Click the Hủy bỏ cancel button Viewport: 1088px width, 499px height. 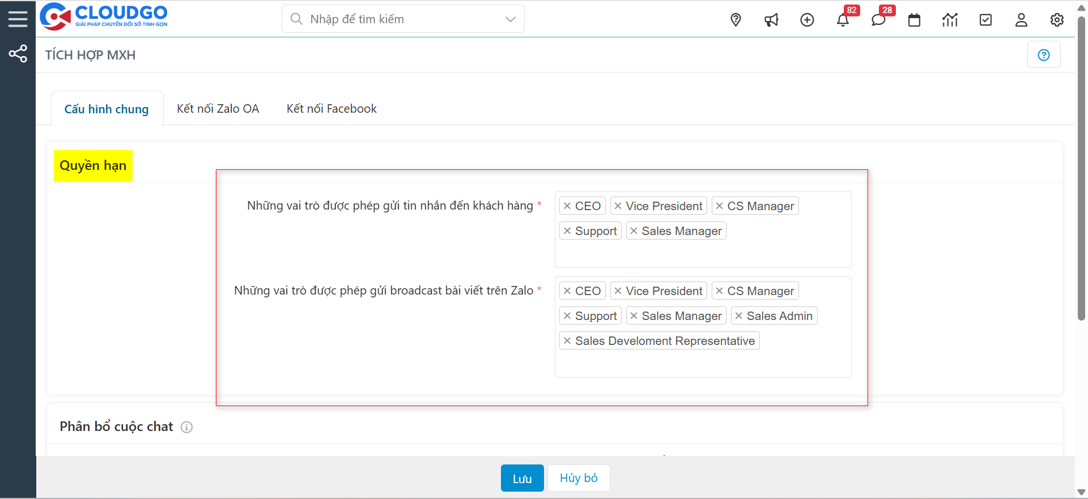(x=578, y=478)
